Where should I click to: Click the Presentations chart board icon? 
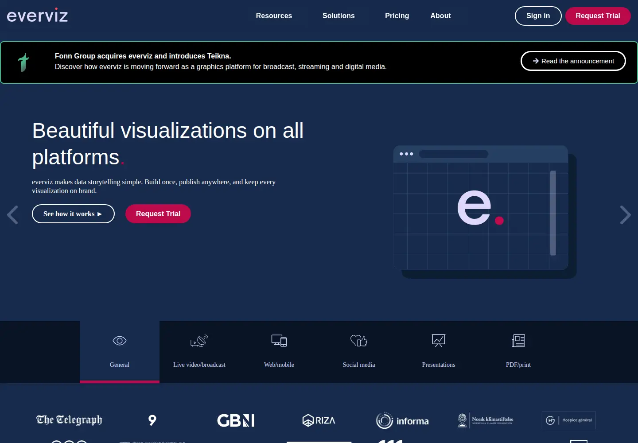(x=439, y=341)
